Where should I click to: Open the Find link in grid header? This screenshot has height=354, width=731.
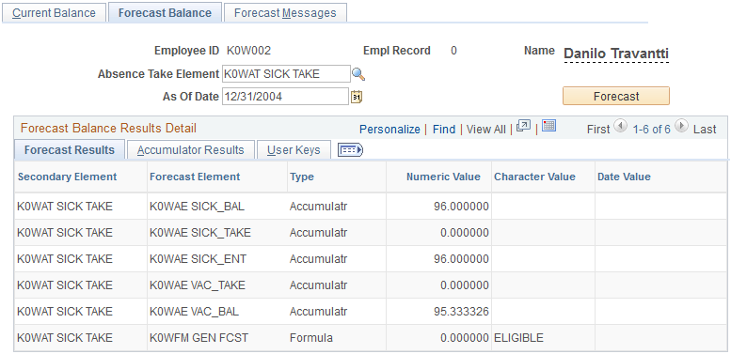pos(444,130)
